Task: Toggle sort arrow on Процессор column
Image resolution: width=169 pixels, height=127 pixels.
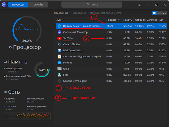Action: tap(119, 20)
